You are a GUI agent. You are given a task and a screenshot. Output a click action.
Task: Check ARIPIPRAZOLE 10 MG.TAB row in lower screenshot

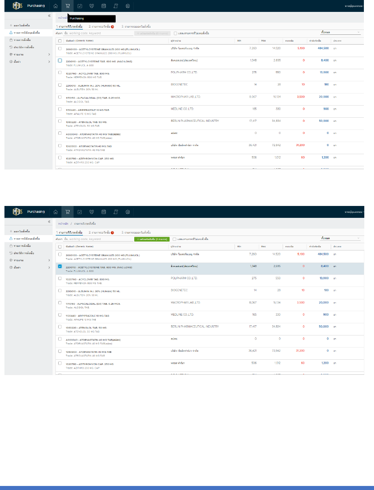click(x=60, y=314)
